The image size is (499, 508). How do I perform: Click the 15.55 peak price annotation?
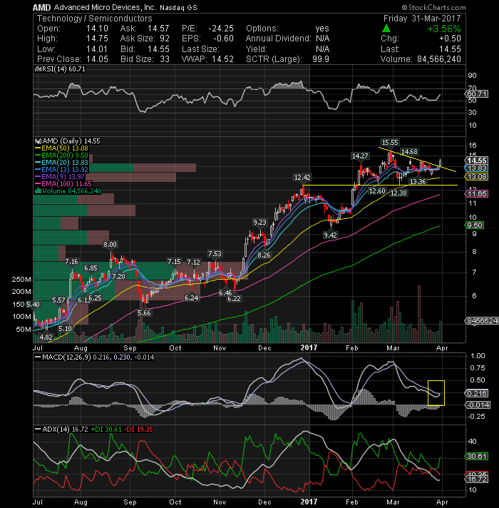click(390, 143)
